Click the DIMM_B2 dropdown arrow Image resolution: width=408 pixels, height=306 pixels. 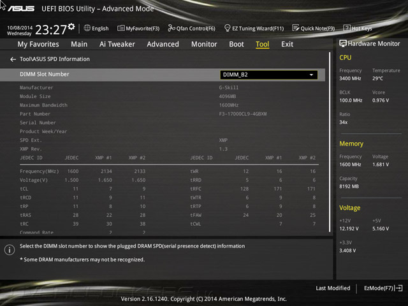311,75
